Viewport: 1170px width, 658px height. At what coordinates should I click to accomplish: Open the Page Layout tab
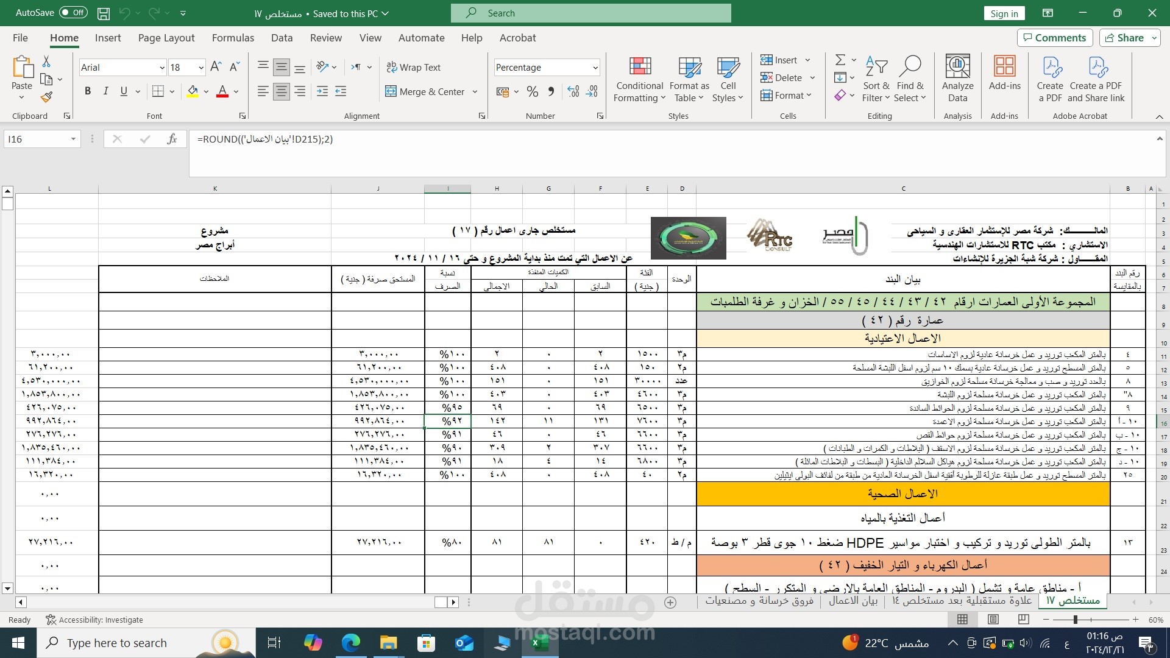[x=166, y=38]
